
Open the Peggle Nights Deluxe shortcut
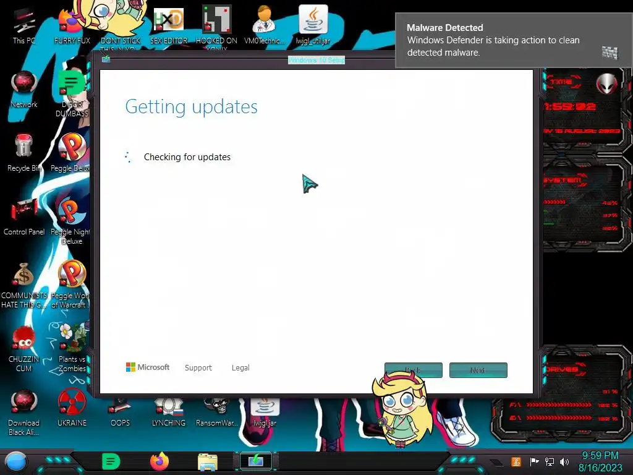pos(71,221)
